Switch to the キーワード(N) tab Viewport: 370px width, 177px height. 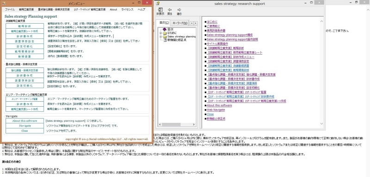click(180, 23)
